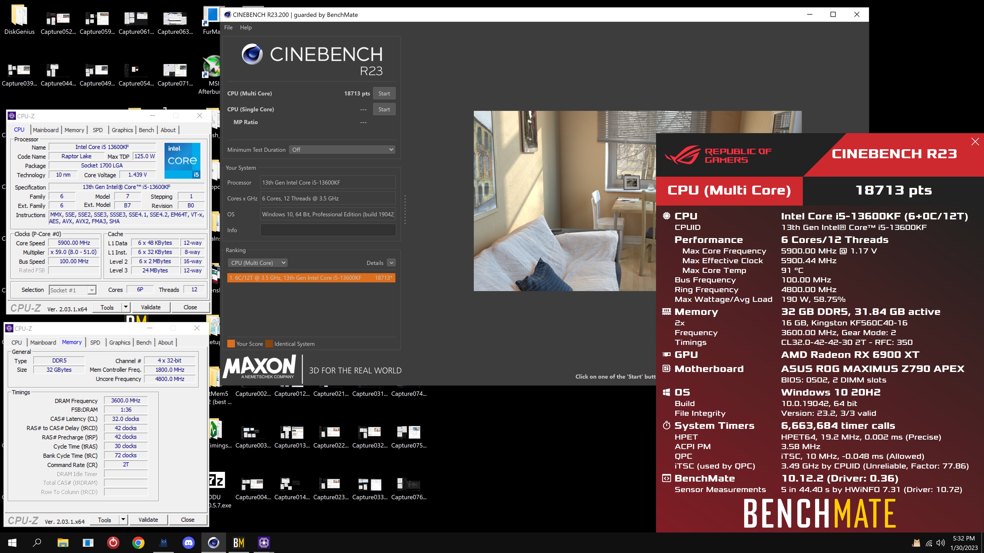
Task: Launch Google Chrome from the taskbar
Action: pos(138,542)
